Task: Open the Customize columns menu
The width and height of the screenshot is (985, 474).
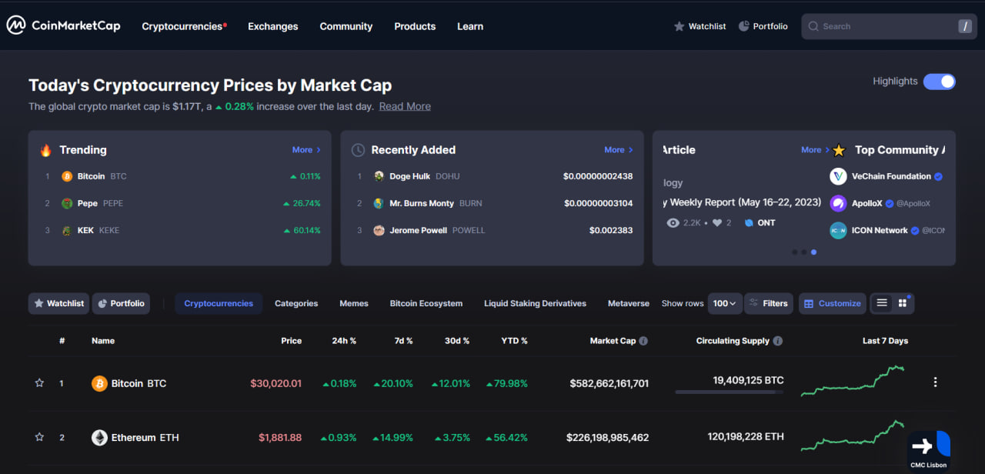Action: (832, 303)
